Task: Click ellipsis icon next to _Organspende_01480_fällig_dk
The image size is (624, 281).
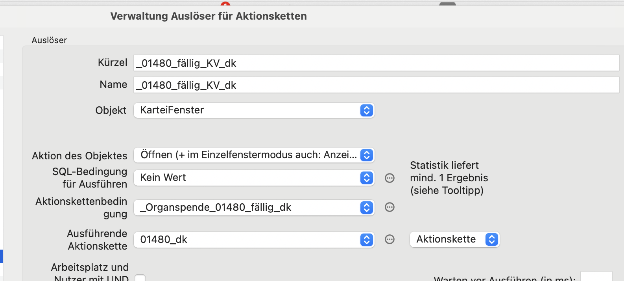Action: [x=390, y=207]
